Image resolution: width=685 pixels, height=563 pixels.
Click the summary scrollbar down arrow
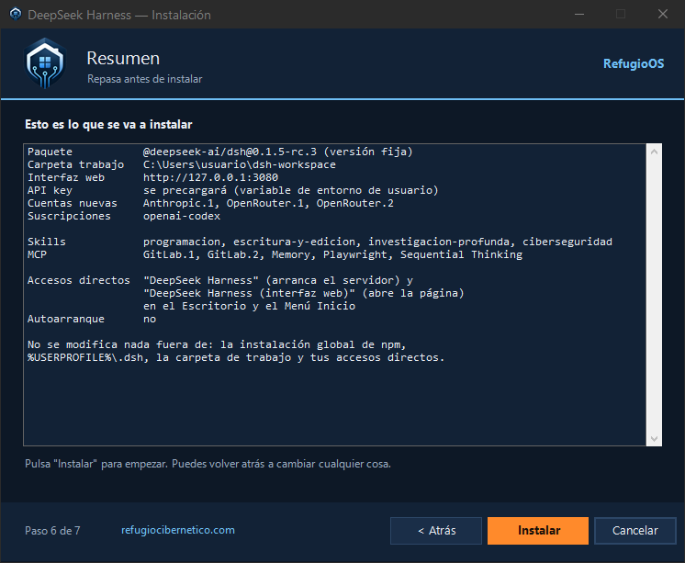[654, 438]
